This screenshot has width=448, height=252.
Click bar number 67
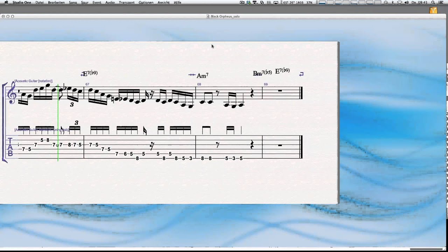coord(87,84)
